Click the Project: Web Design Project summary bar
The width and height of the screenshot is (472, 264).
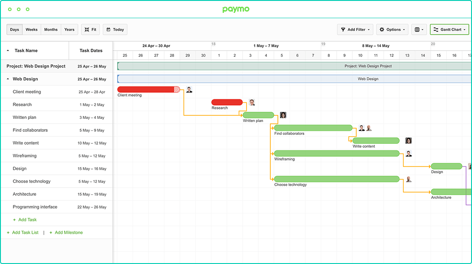tap(294, 66)
